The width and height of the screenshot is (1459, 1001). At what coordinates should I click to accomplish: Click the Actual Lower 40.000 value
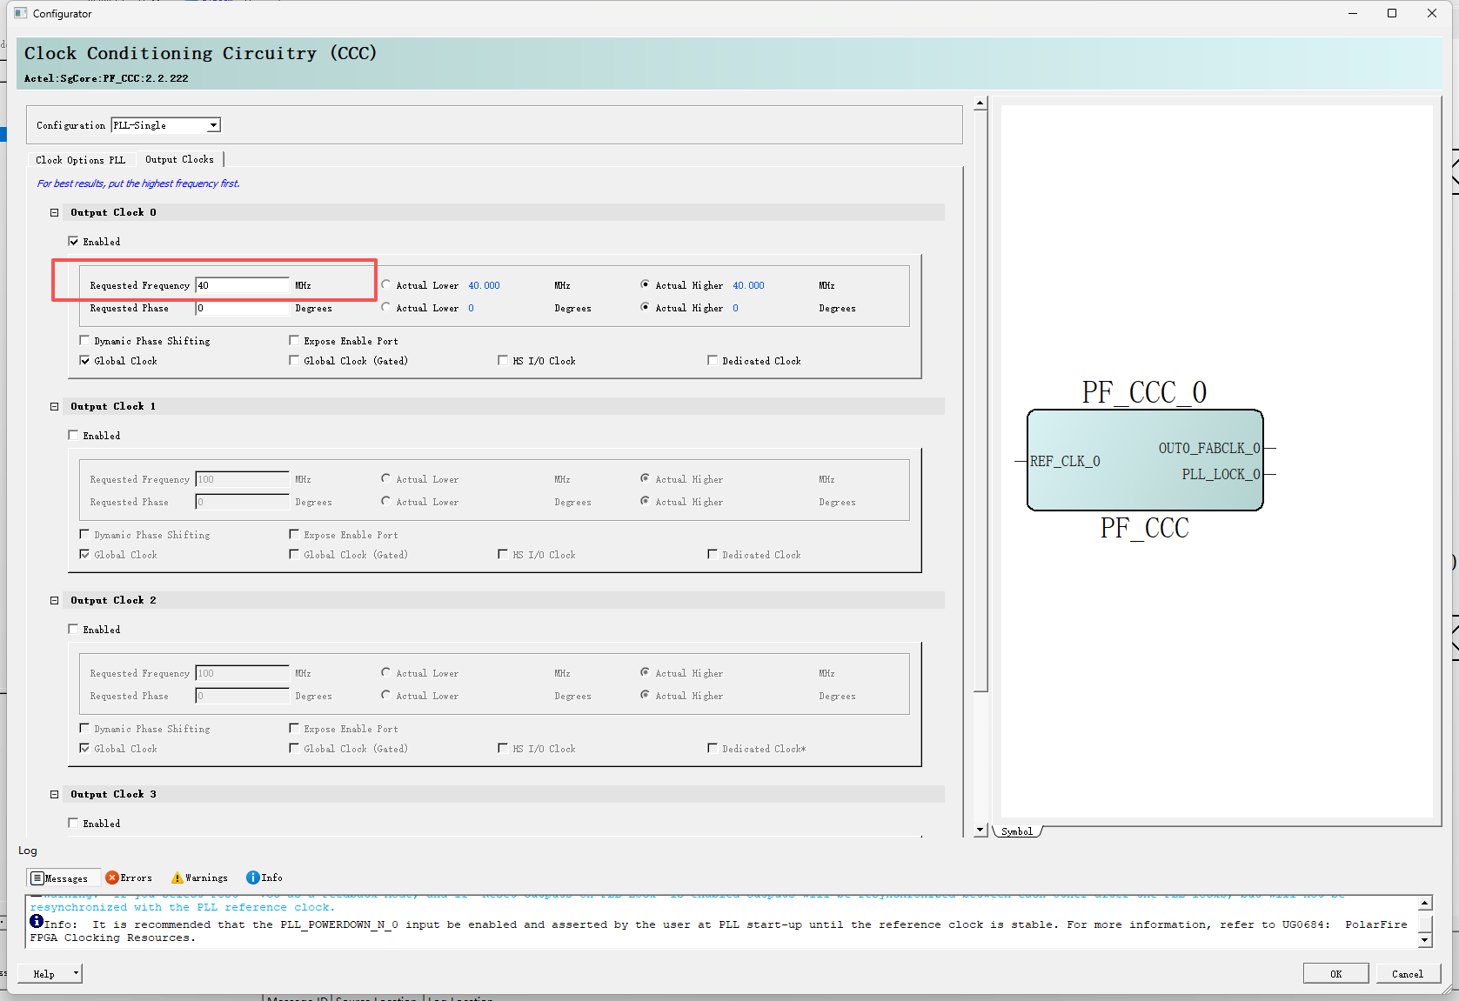484,285
